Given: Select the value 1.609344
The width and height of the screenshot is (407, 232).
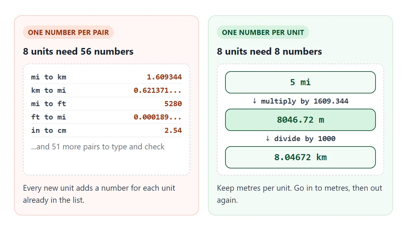Looking at the screenshot, I should click(164, 77).
